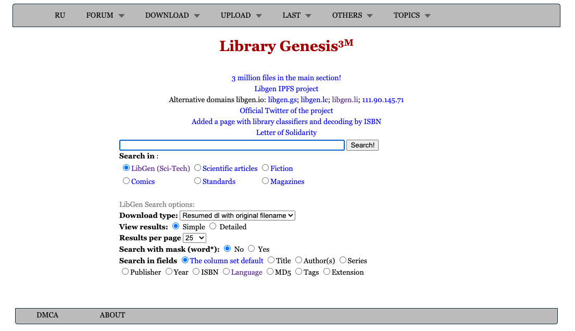
Task: Select 'The column set default' field radio
Action: [x=185, y=260]
